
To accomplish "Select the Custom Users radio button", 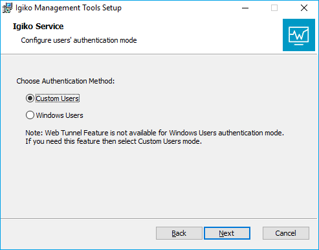I will (x=30, y=98).
